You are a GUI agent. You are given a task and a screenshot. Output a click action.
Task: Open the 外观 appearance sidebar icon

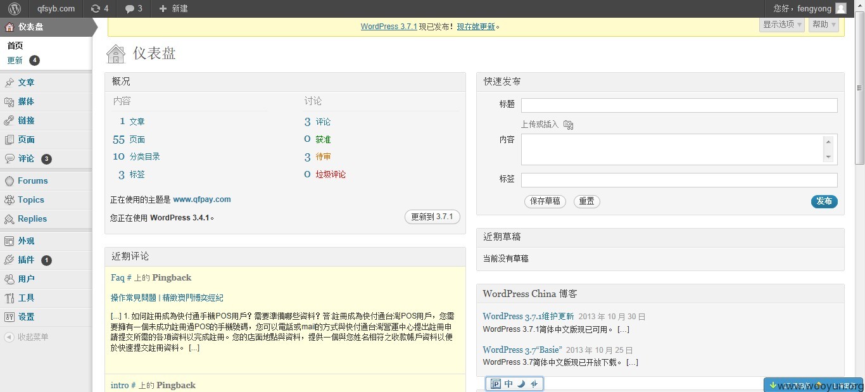[9, 241]
